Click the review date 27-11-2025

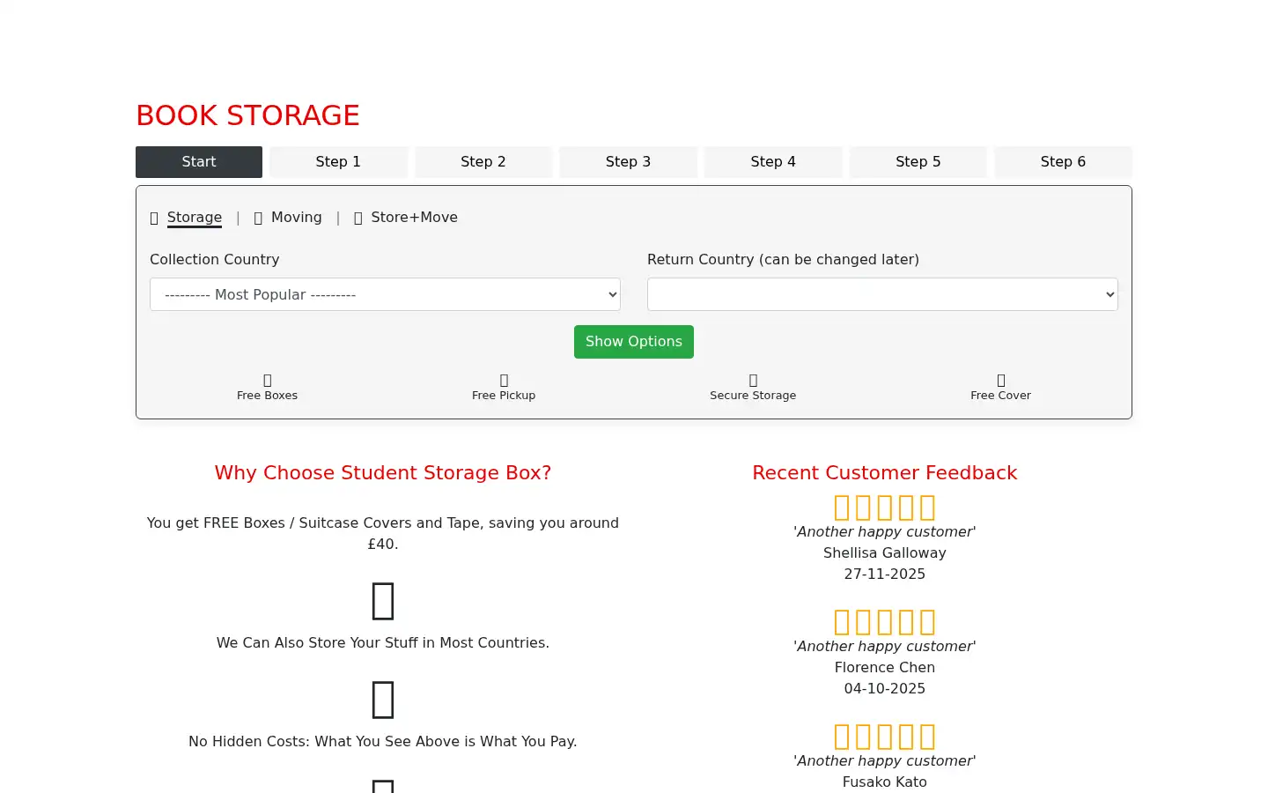[x=885, y=574]
